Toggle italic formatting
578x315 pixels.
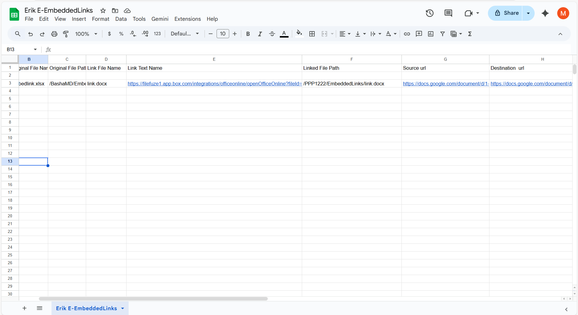[260, 34]
